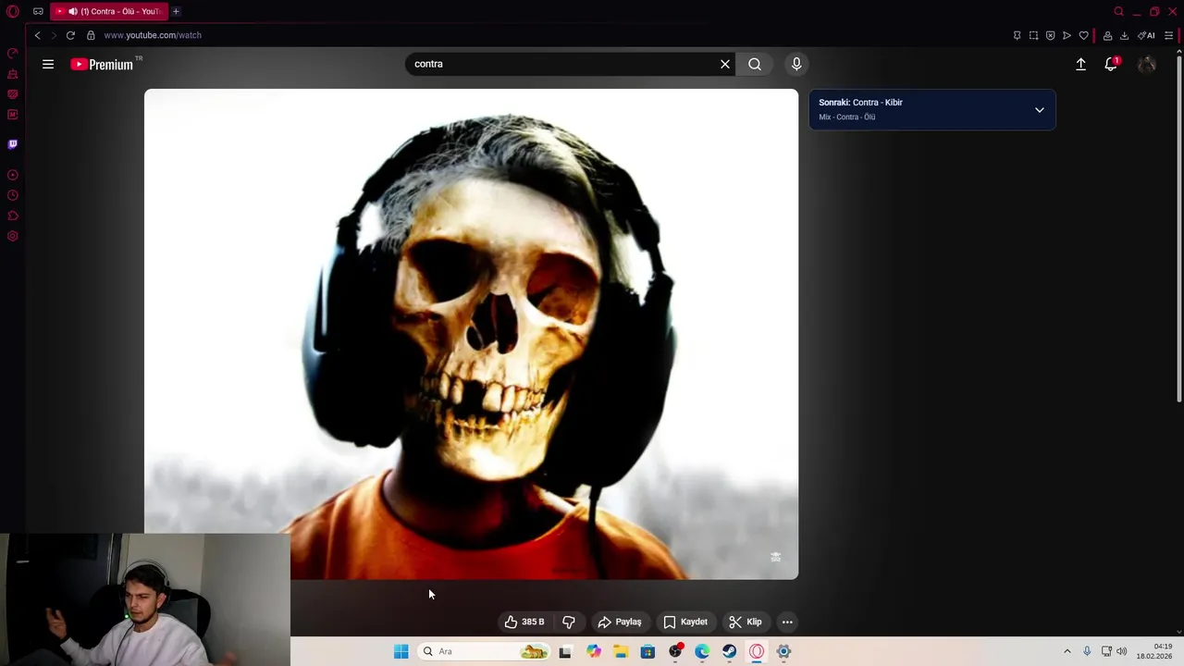Open Microsoft Store from taskbar

click(x=647, y=651)
